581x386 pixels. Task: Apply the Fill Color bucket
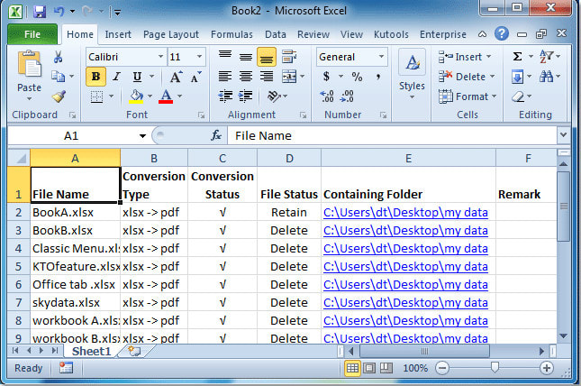pyautogui.click(x=136, y=96)
